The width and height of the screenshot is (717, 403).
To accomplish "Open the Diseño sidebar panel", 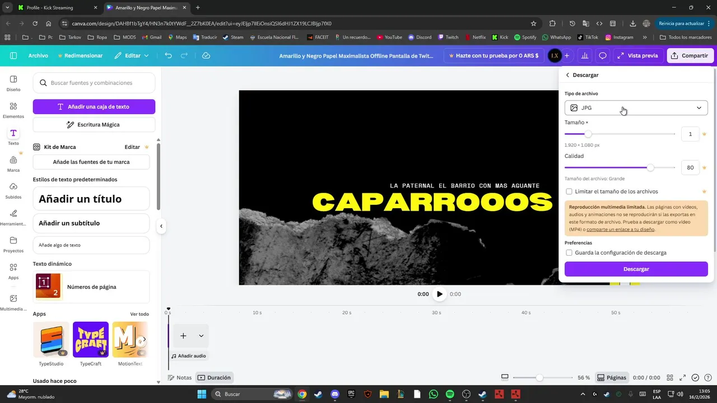I will click(x=13, y=83).
